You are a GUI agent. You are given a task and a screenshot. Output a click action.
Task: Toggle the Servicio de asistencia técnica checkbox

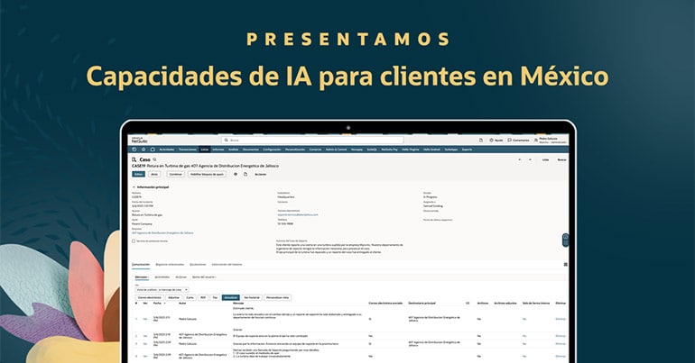(x=134, y=241)
